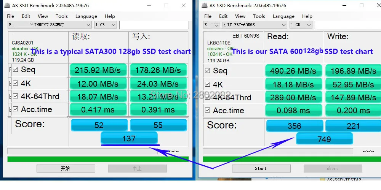Screen dimensions: 381x190
Task: Click the total score 749
Action: click(324, 139)
